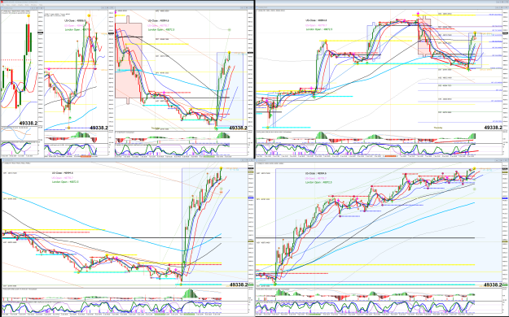Click the oscillator panel under the bottom-left chart
The height and width of the screenshot is (317, 509).
pyautogui.click(x=125, y=307)
